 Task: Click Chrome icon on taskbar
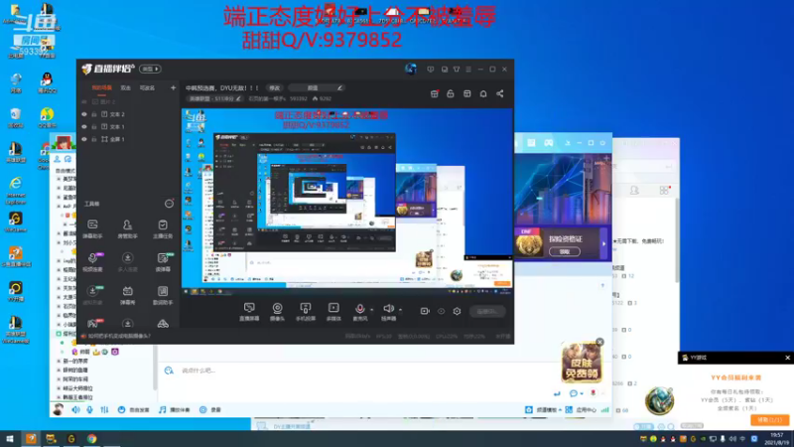91,438
